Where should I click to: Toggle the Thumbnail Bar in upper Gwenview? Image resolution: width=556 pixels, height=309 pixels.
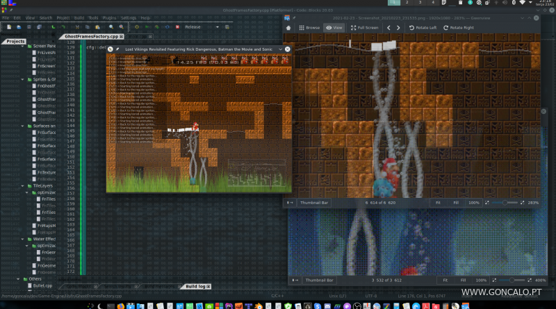(x=313, y=202)
